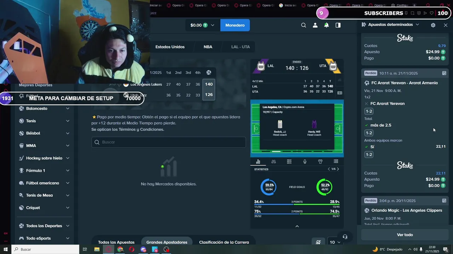Click the Windows taskbar Buscar search box

click(x=45, y=249)
